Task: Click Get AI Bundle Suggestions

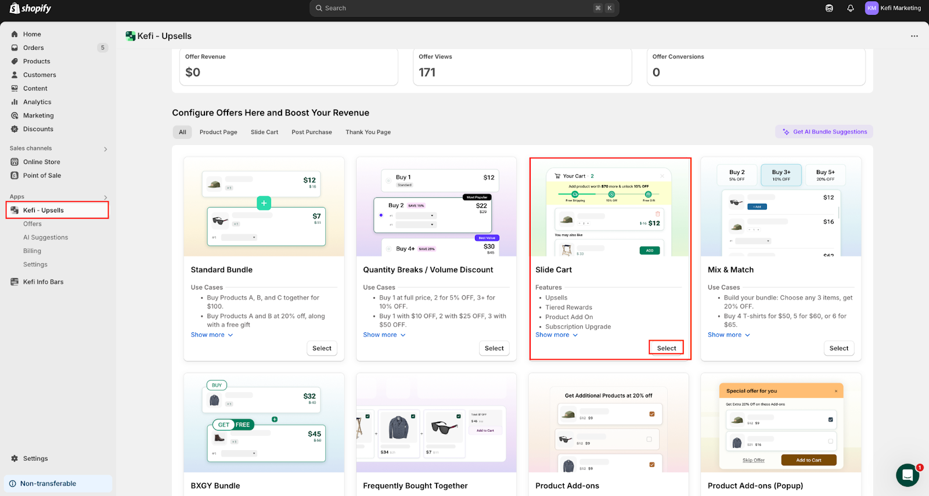Action: point(824,132)
